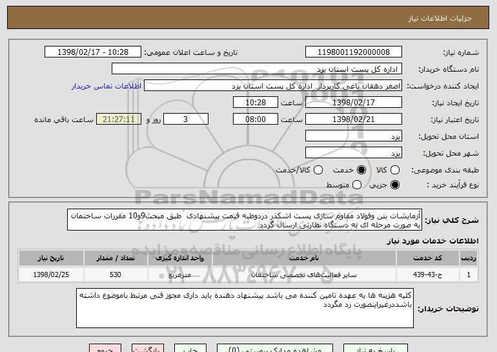Click the نوع فرآیند خرید label

click(x=452, y=185)
